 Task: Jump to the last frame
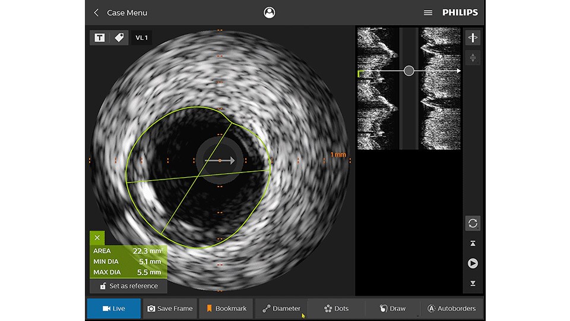473,284
